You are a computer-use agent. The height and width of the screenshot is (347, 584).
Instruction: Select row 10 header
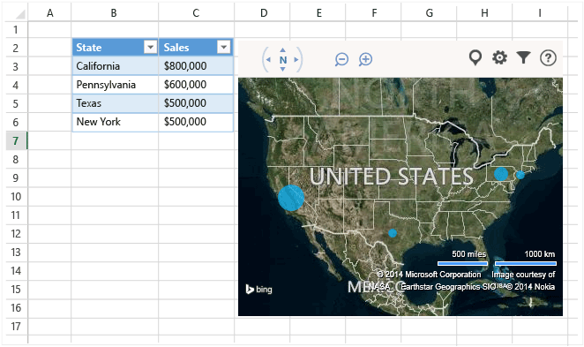(16, 196)
